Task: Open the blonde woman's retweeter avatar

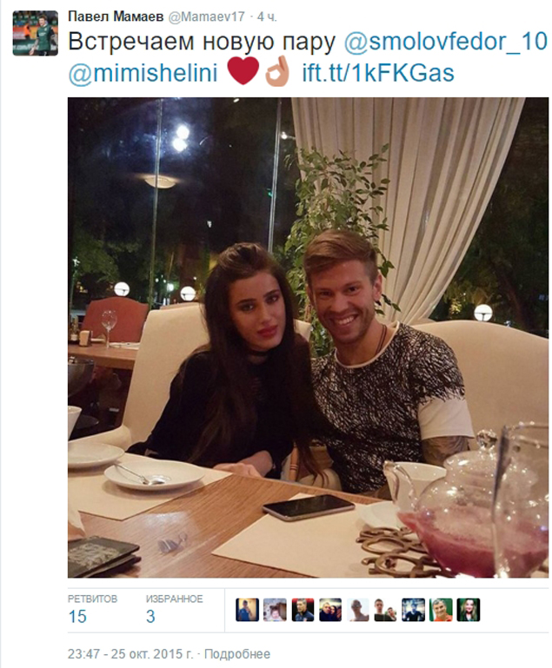Action: [468, 610]
